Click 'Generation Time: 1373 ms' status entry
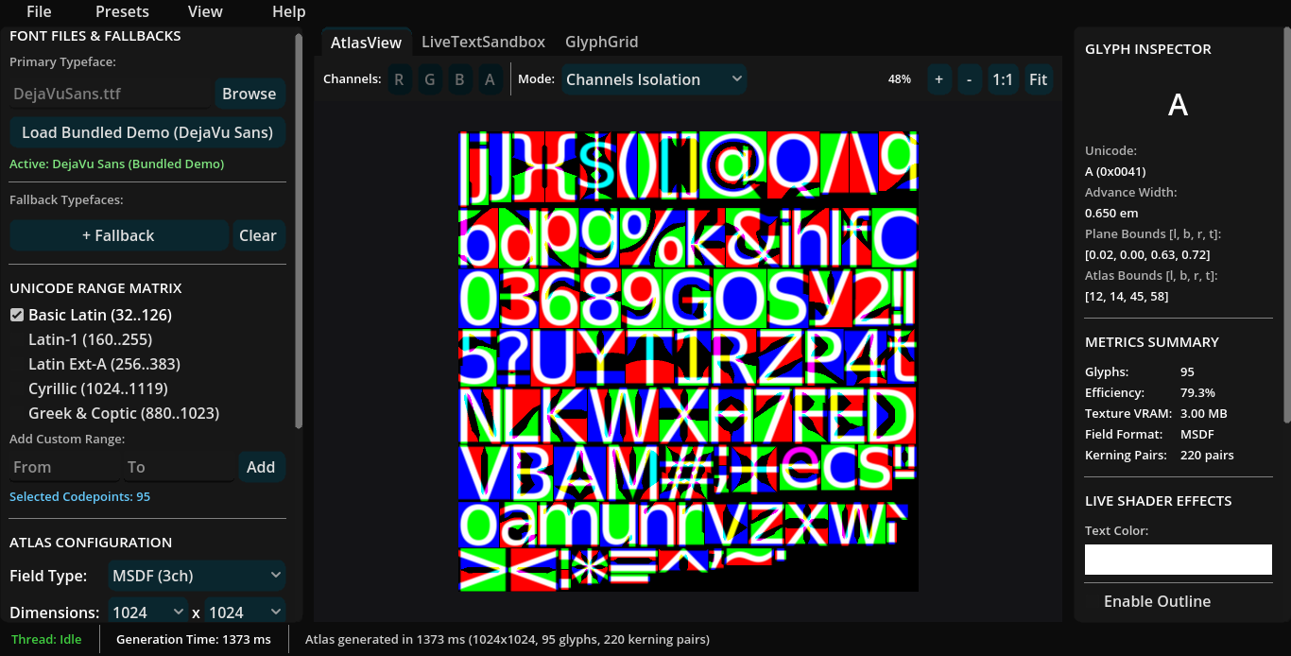1291x656 pixels. [194, 639]
